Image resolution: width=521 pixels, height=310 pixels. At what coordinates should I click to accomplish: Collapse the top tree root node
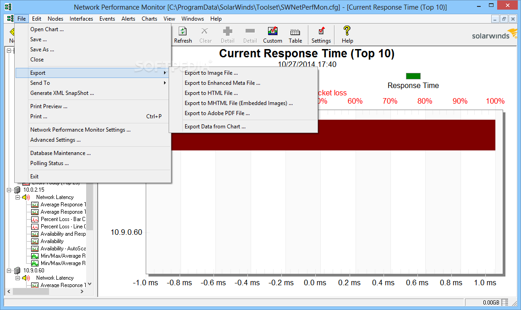(x=9, y=51)
